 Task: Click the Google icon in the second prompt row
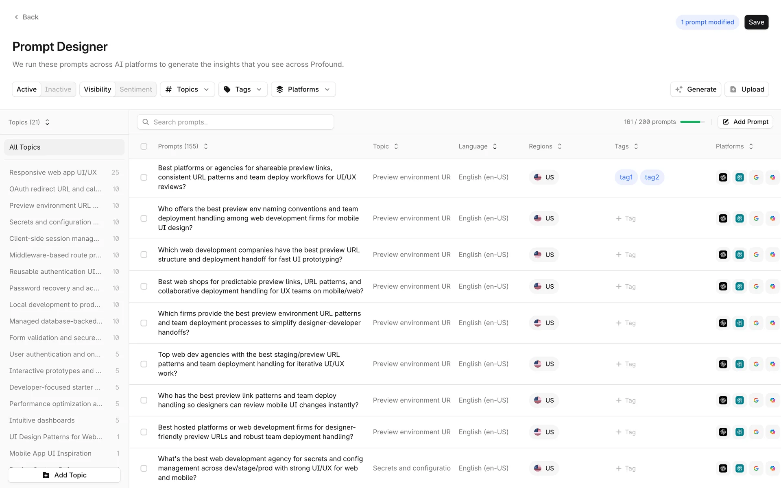click(756, 218)
